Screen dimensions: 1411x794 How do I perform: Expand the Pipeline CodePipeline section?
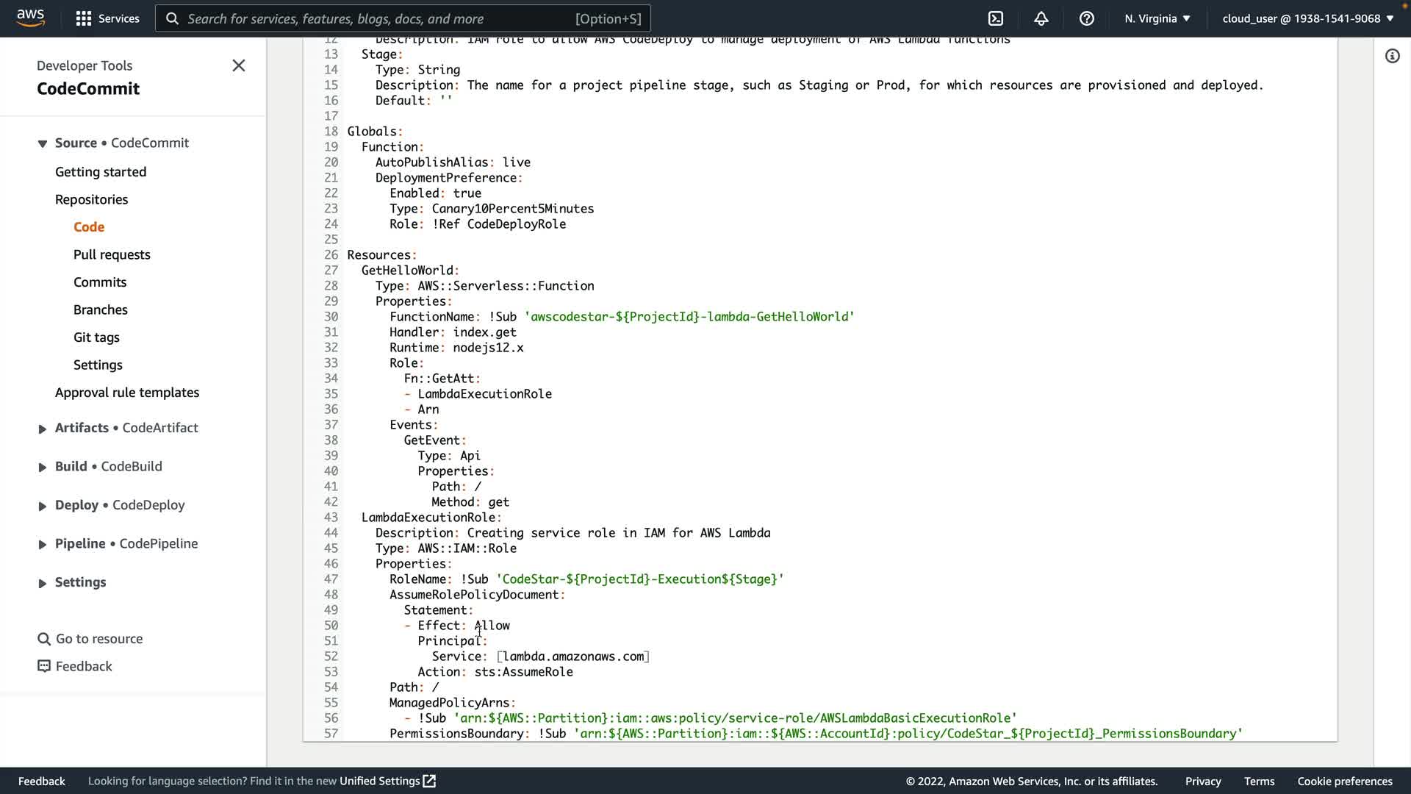[x=42, y=545]
